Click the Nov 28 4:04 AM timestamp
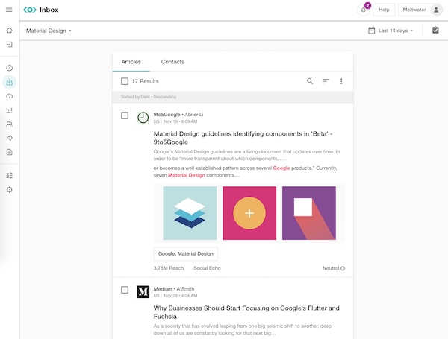Image resolution: width=448 pixels, height=339 pixels. [x=181, y=296]
